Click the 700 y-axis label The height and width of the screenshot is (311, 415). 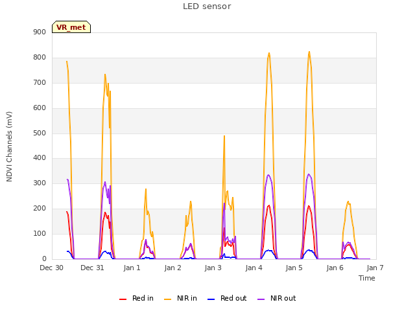40,82
